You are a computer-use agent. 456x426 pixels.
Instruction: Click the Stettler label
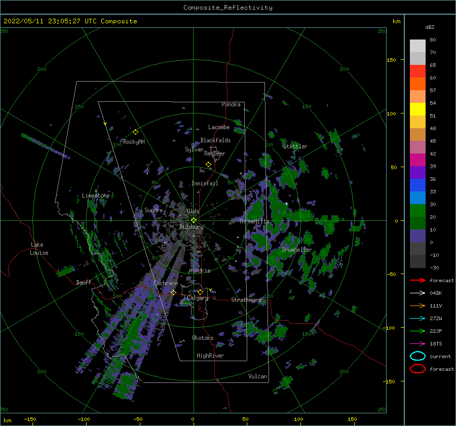[x=295, y=146]
